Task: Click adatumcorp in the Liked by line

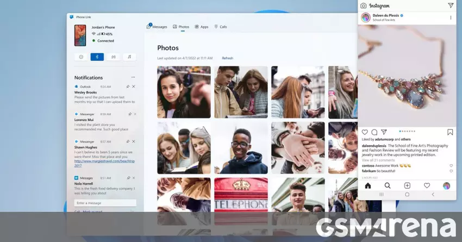Action: [x=384, y=139]
